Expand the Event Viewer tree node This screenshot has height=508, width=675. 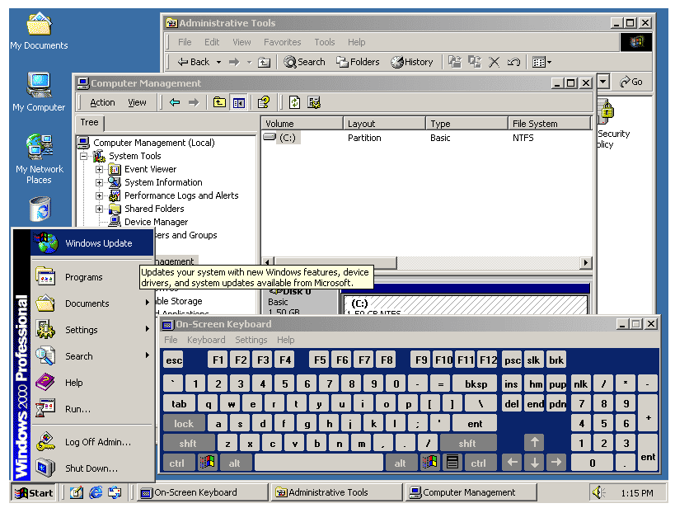pos(100,169)
